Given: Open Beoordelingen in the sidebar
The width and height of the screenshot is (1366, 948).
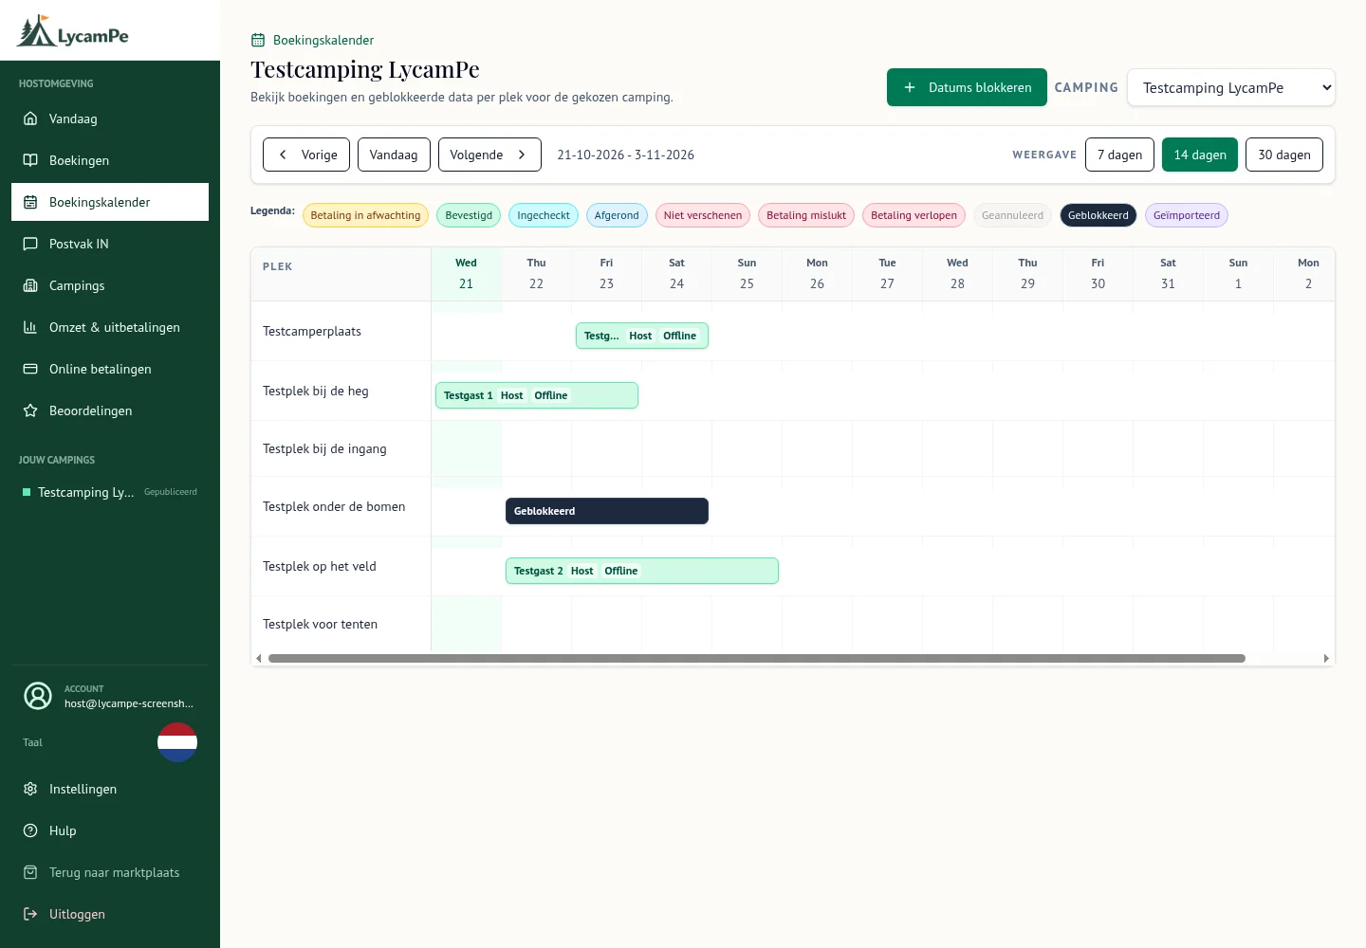Looking at the screenshot, I should [x=110, y=410].
